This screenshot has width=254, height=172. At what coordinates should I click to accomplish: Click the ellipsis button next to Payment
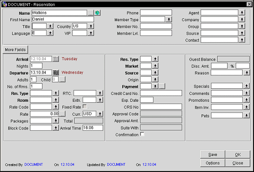tap(162, 86)
